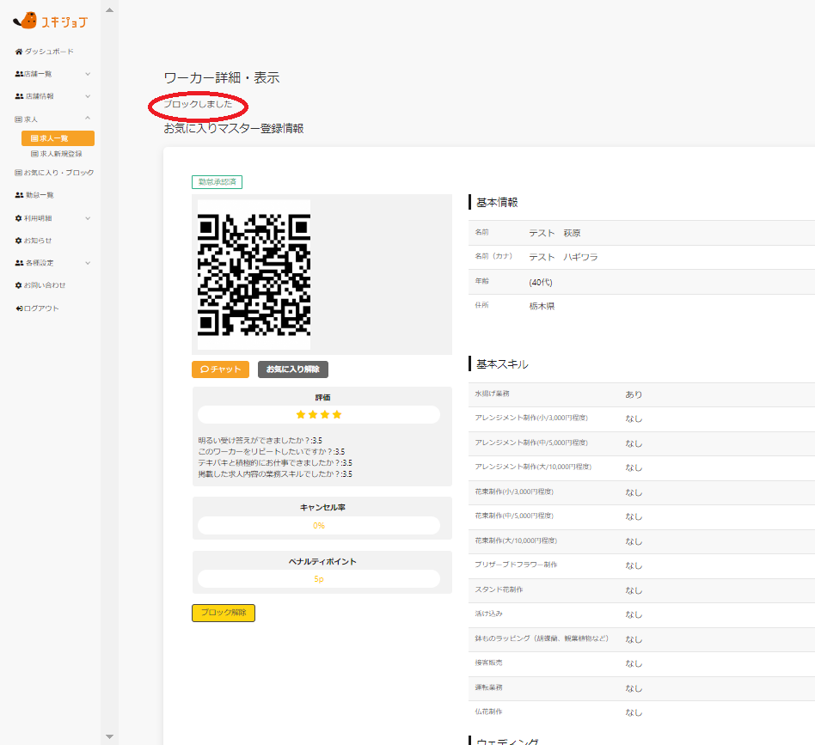Screen dimensions: 815x745
Task: Click the people icon beside 各種設定
Action: pyautogui.click(x=19, y=263)
